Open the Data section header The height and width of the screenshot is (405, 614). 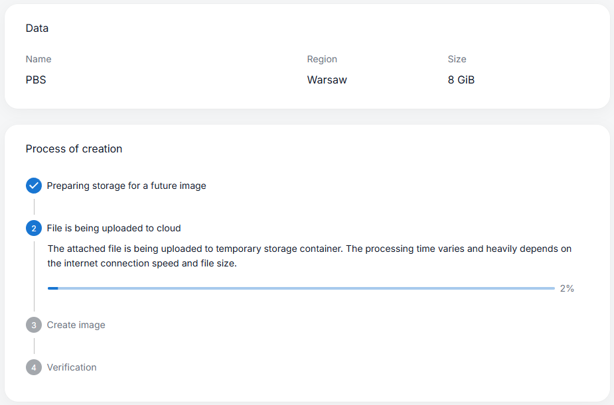coord(37,28)
